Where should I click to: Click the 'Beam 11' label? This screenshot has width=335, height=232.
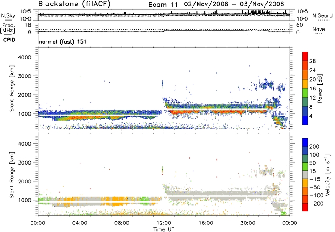pyautogui.click(x=163, y=5)
